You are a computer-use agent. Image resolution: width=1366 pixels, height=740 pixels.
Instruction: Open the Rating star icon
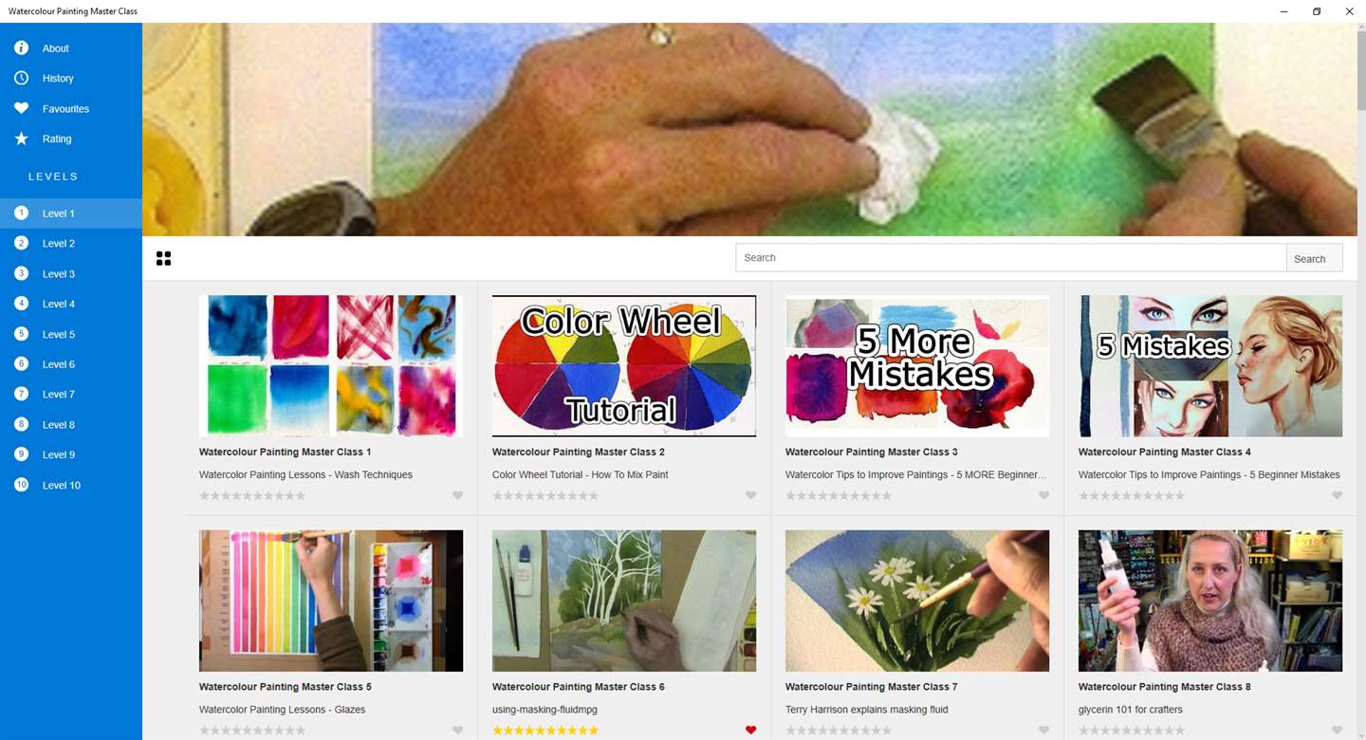(x=21, y=139)
